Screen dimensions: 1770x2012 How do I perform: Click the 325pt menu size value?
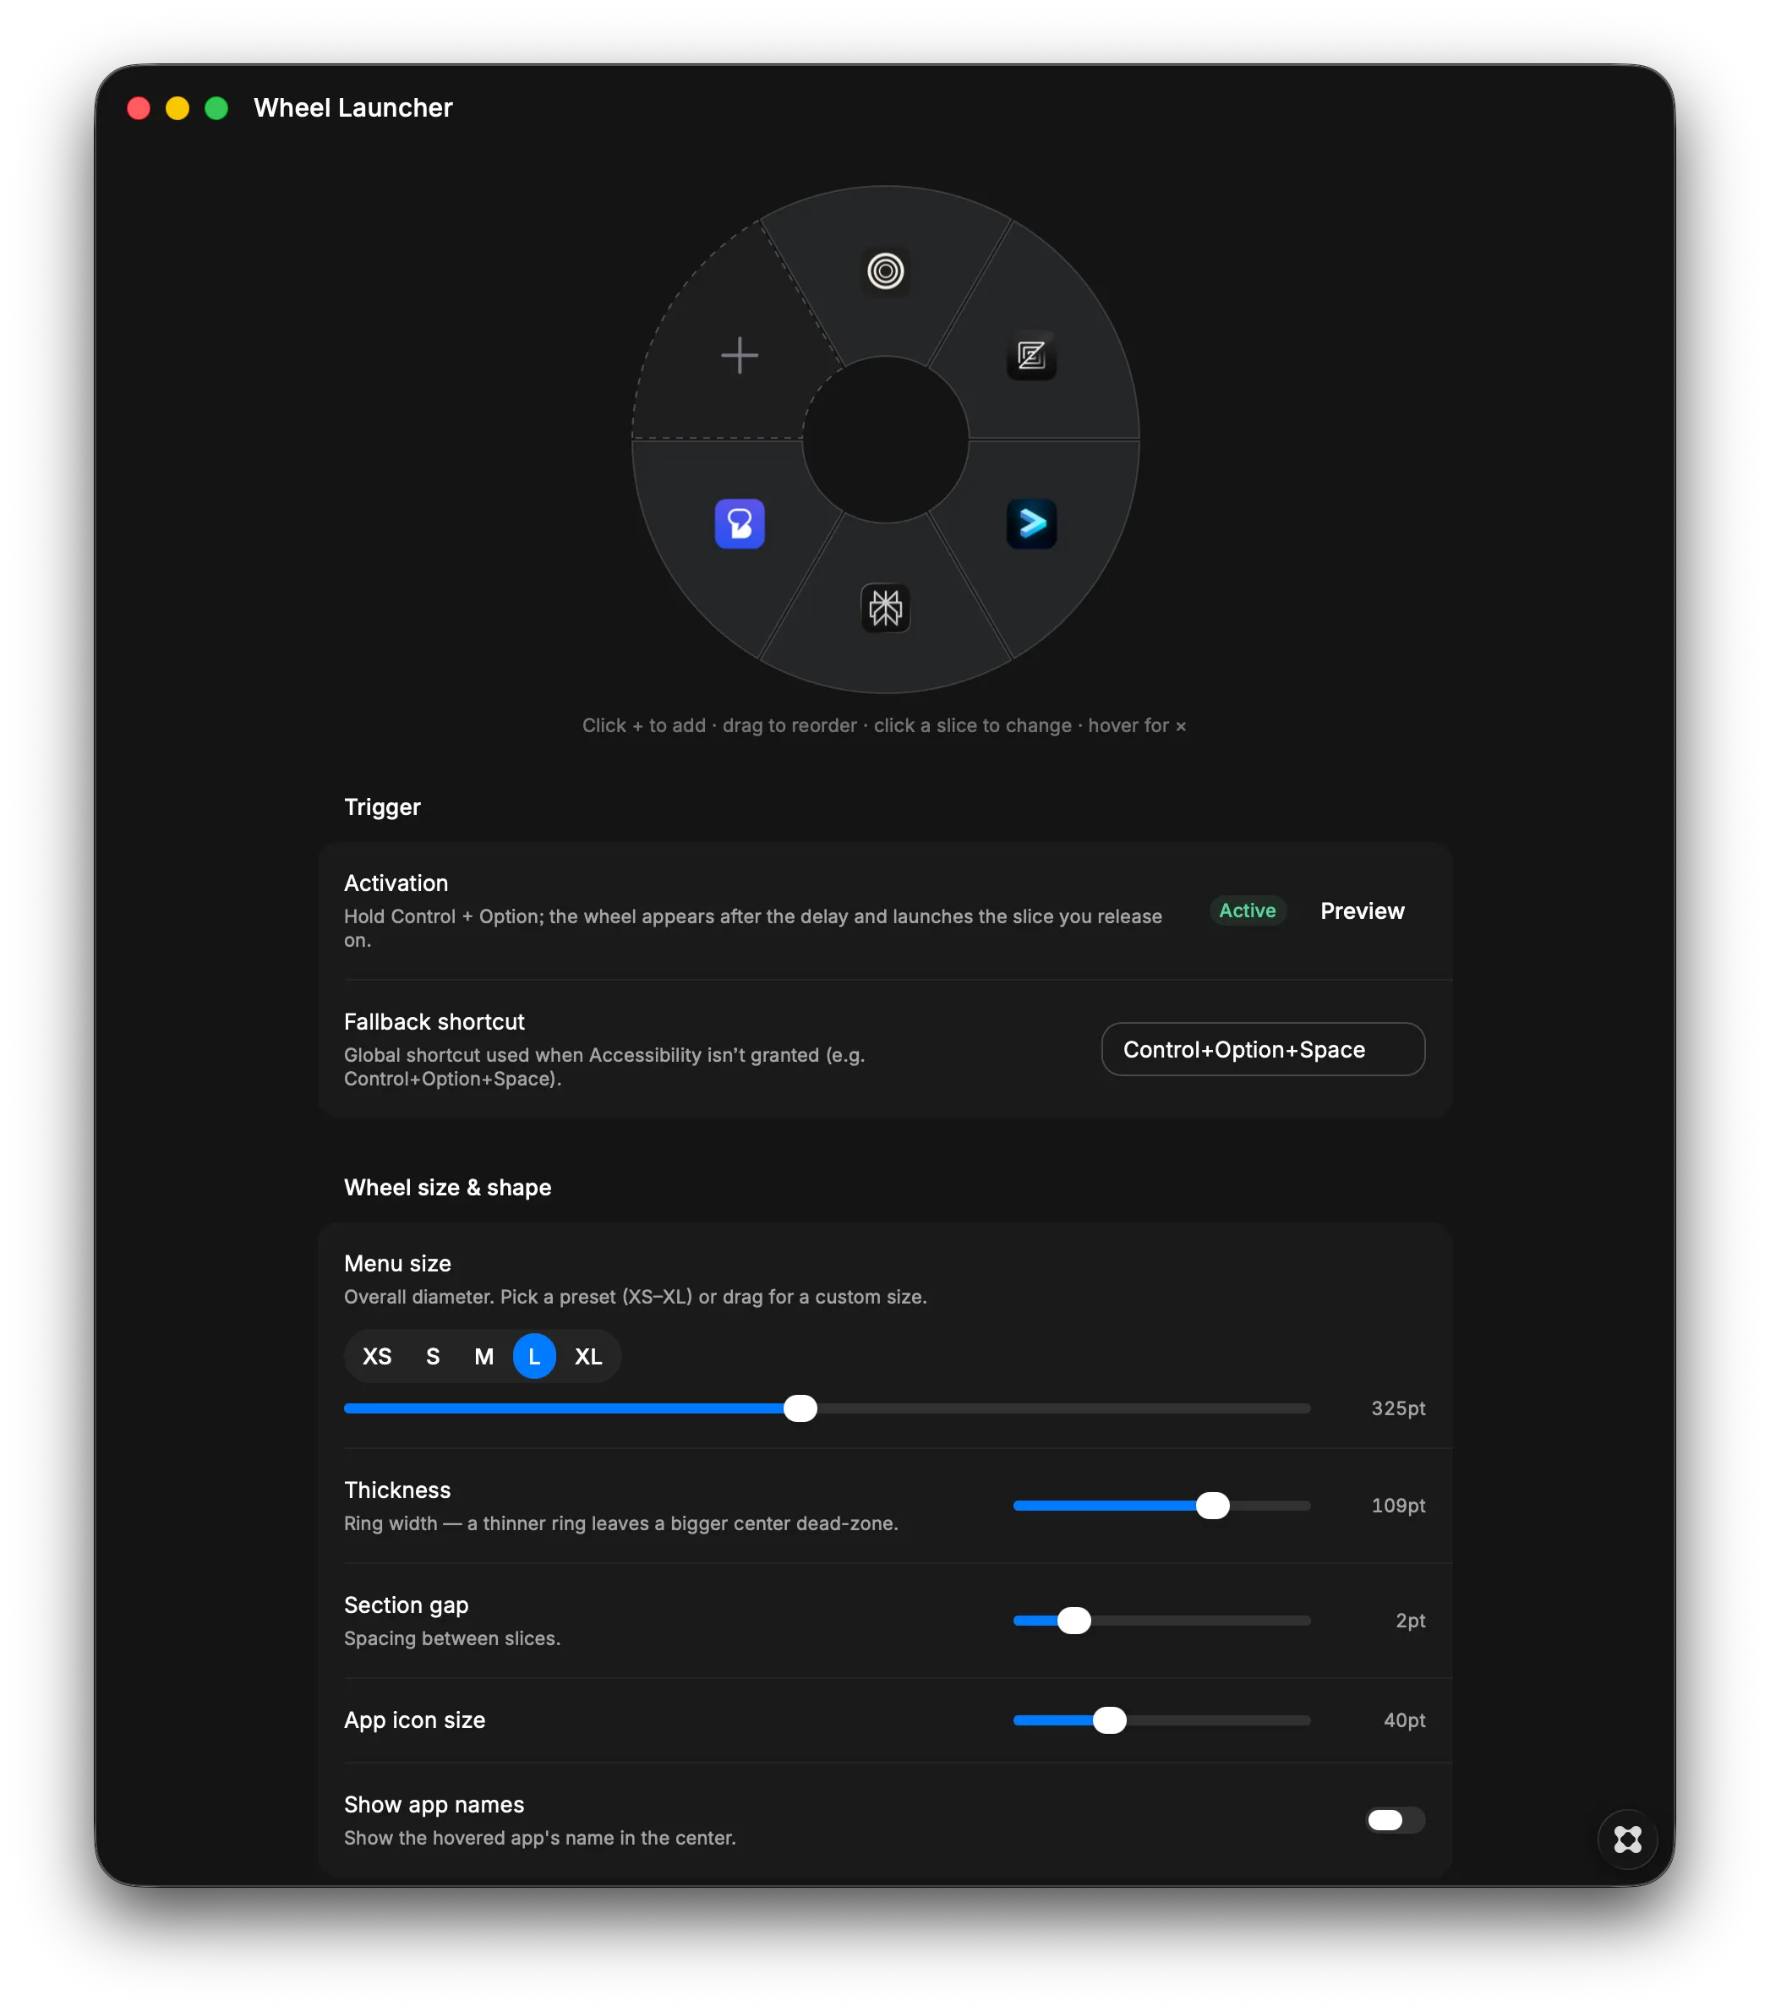(x=1397, y=1408)
